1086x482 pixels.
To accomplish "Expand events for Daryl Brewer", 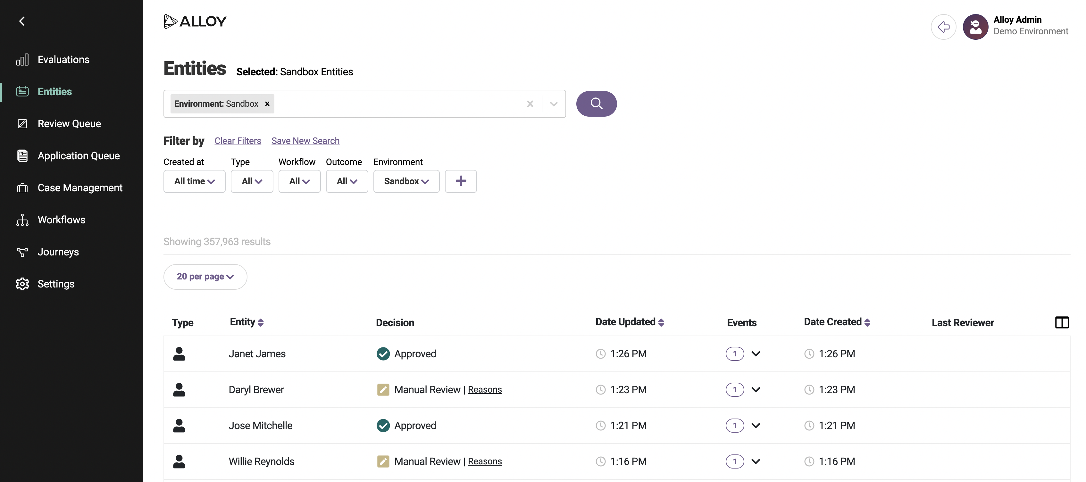I will 756,390.
